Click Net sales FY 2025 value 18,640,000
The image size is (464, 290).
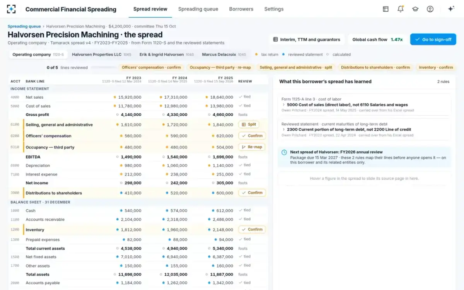point(222,97)
